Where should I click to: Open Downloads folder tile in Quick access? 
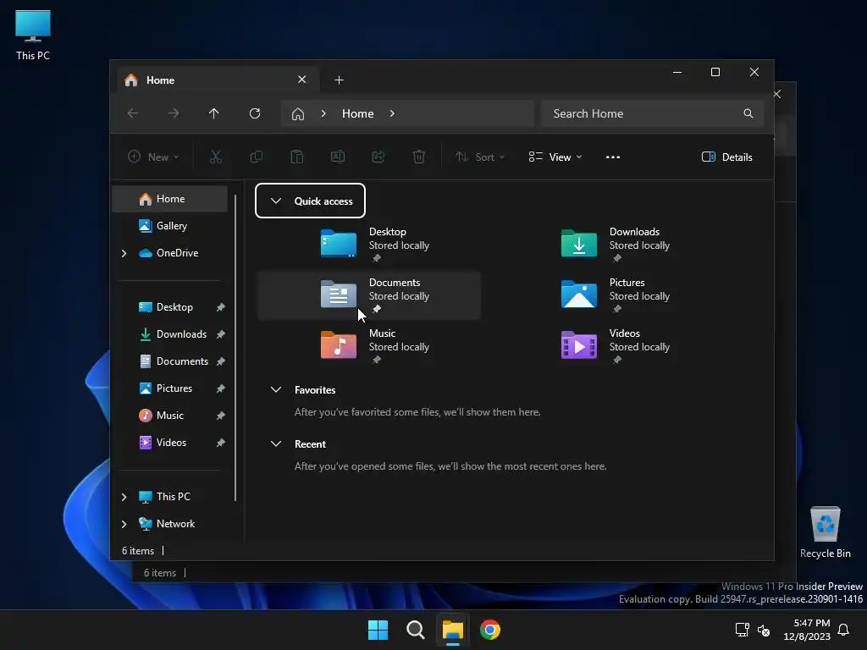point(610,245)
